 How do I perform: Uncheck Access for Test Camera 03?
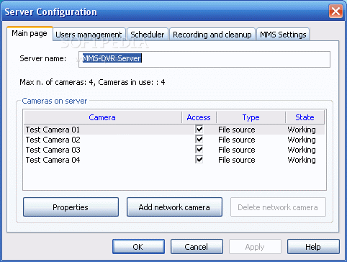click(x=199, y=150)
